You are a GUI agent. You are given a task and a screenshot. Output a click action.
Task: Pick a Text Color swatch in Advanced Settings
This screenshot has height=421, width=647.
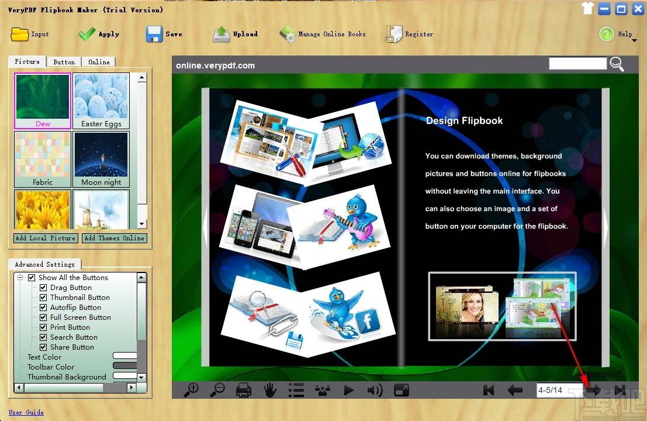click(126, 357)
